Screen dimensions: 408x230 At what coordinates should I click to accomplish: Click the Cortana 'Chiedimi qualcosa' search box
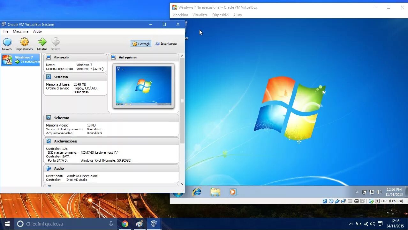65,224
